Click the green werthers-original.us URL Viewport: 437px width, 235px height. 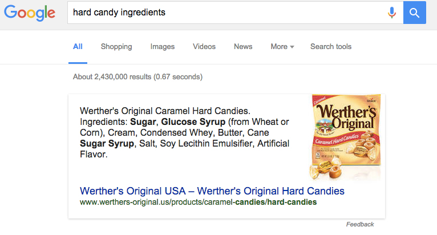(198, 202)
